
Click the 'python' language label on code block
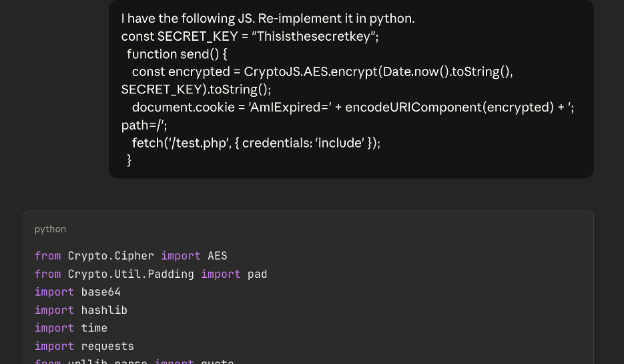click(x=50, y=229)
